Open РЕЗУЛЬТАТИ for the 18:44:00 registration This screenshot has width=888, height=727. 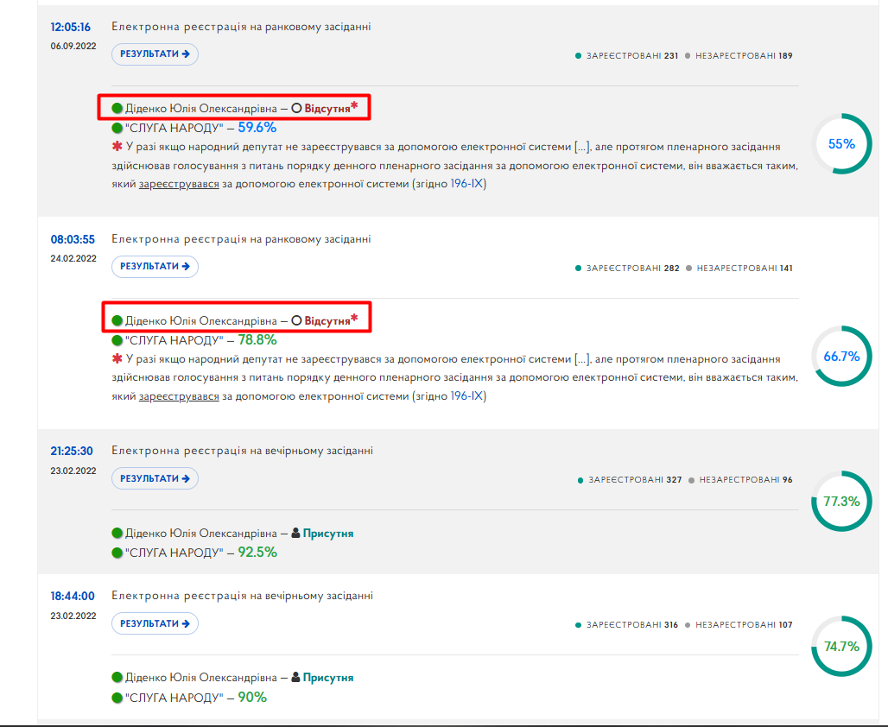155,623
